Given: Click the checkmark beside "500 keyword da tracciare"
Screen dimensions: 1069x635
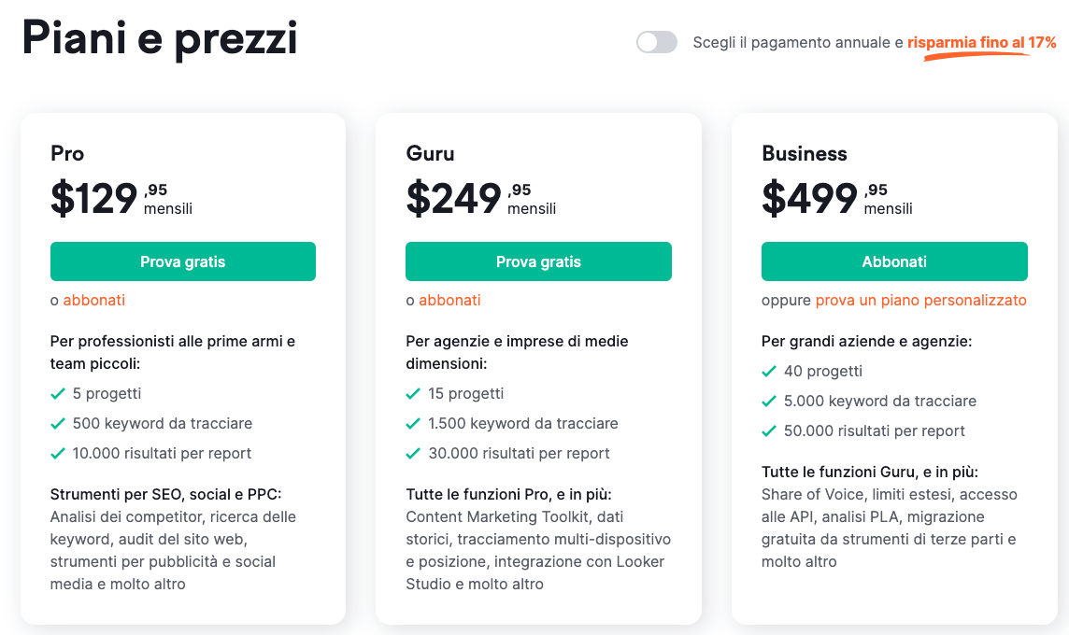Looking at the screenshot, I should [56, 423].
